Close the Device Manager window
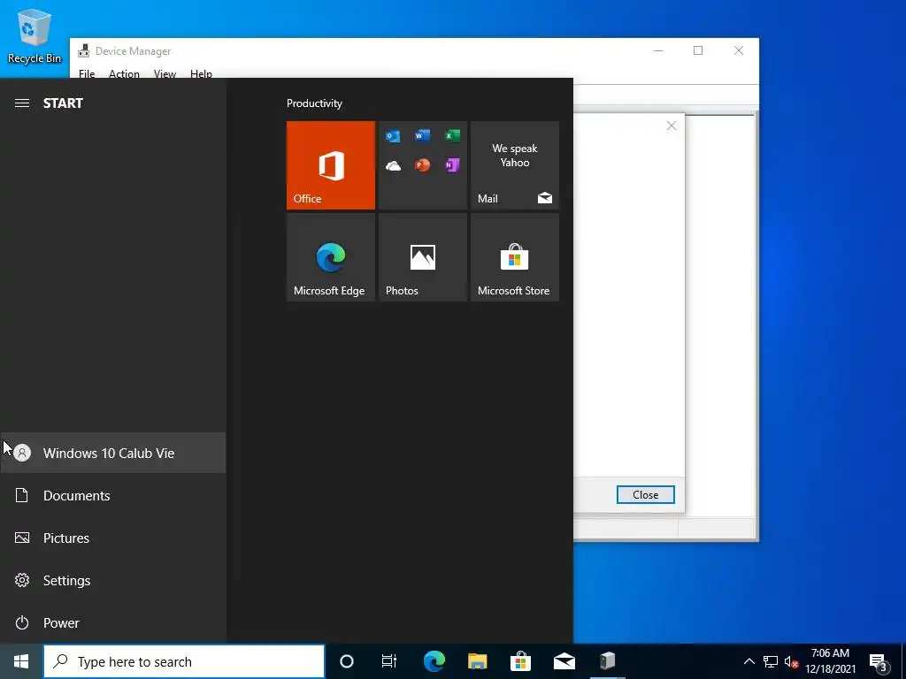Viewport: 906px width, 679px height. (x=739, y=50)
